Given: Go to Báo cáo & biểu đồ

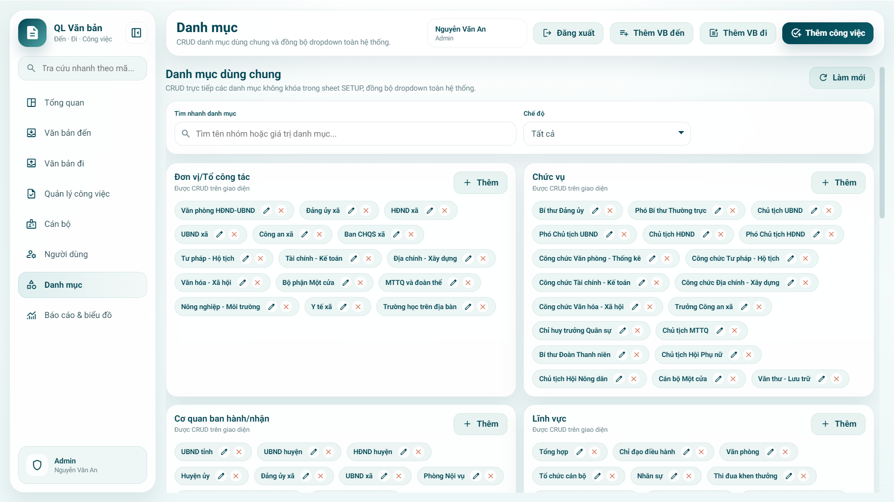Looking at the screenshot, I should coord(78,315).
